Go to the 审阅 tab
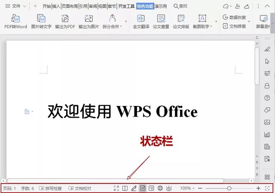Image resolution: width=275 pixels, height=193 pixels. click(93, 6)
